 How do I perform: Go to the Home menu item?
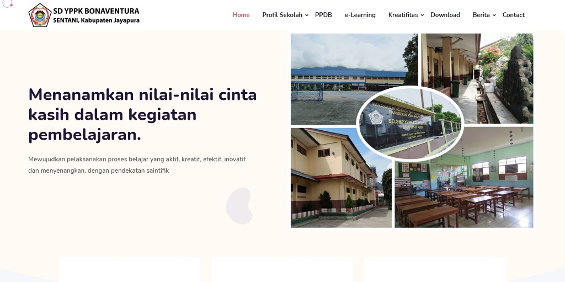pos(241,15)
